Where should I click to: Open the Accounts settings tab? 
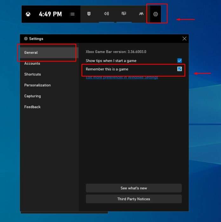(49, 63)
